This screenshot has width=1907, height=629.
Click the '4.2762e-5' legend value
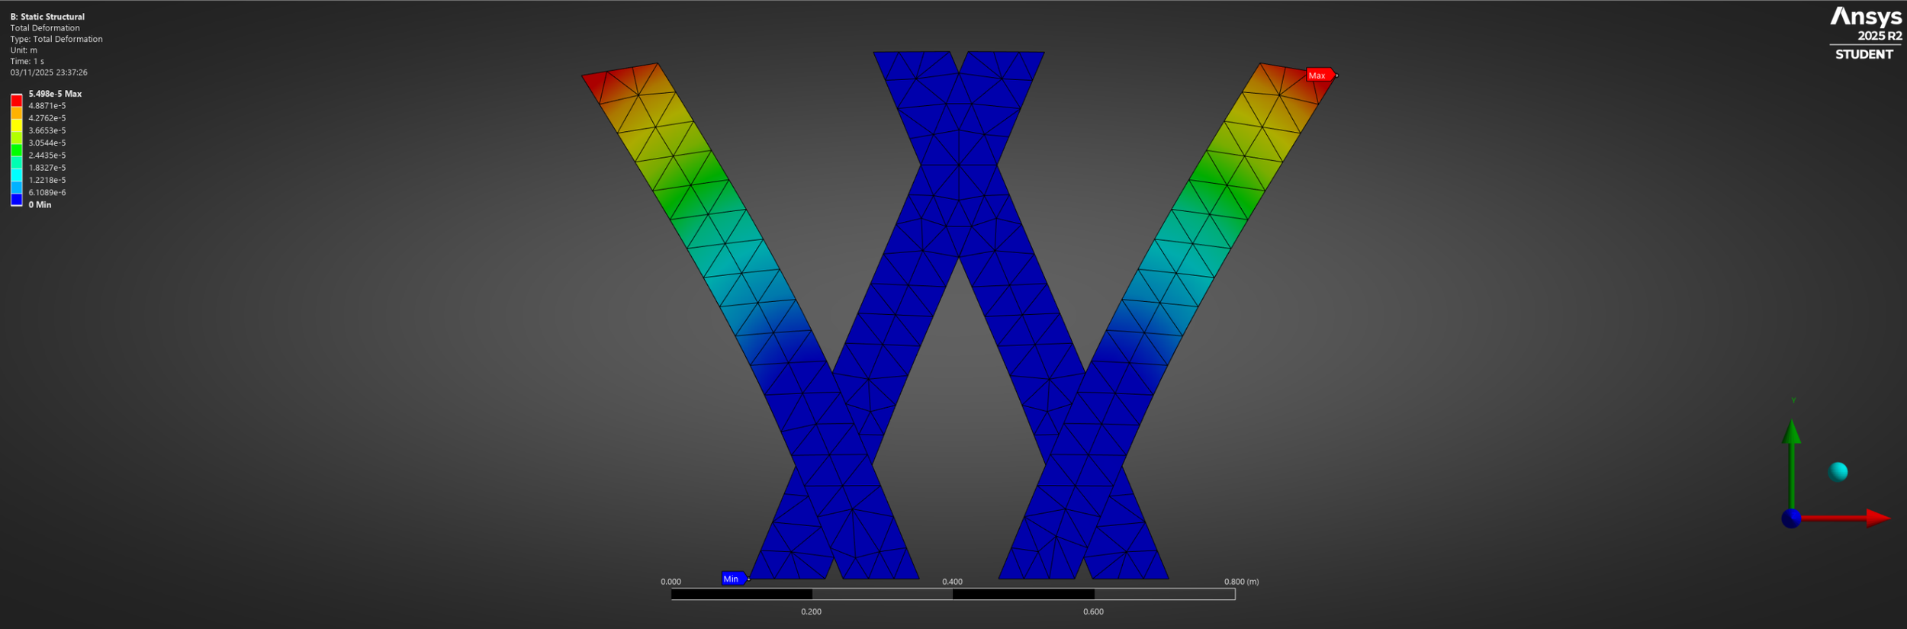[47, 118]
